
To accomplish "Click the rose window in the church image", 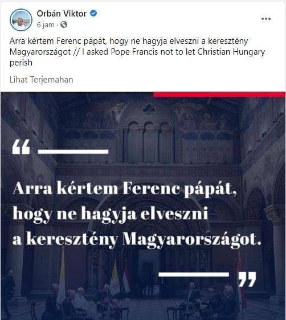I will click(x=149, y=109).
